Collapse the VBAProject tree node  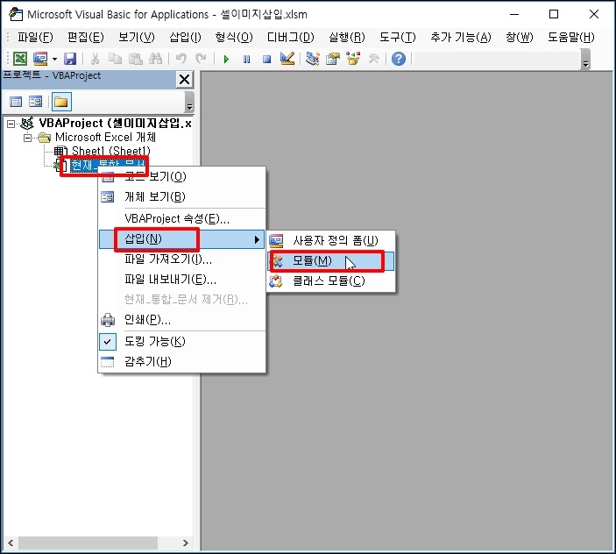[x=11, y=124]
